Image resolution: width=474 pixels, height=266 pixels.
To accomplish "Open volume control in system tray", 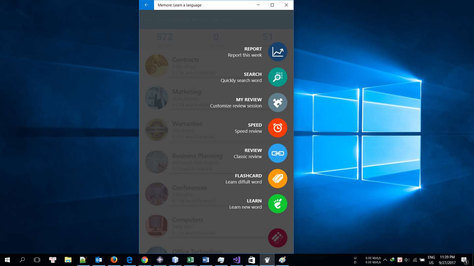I will point(407,260).
